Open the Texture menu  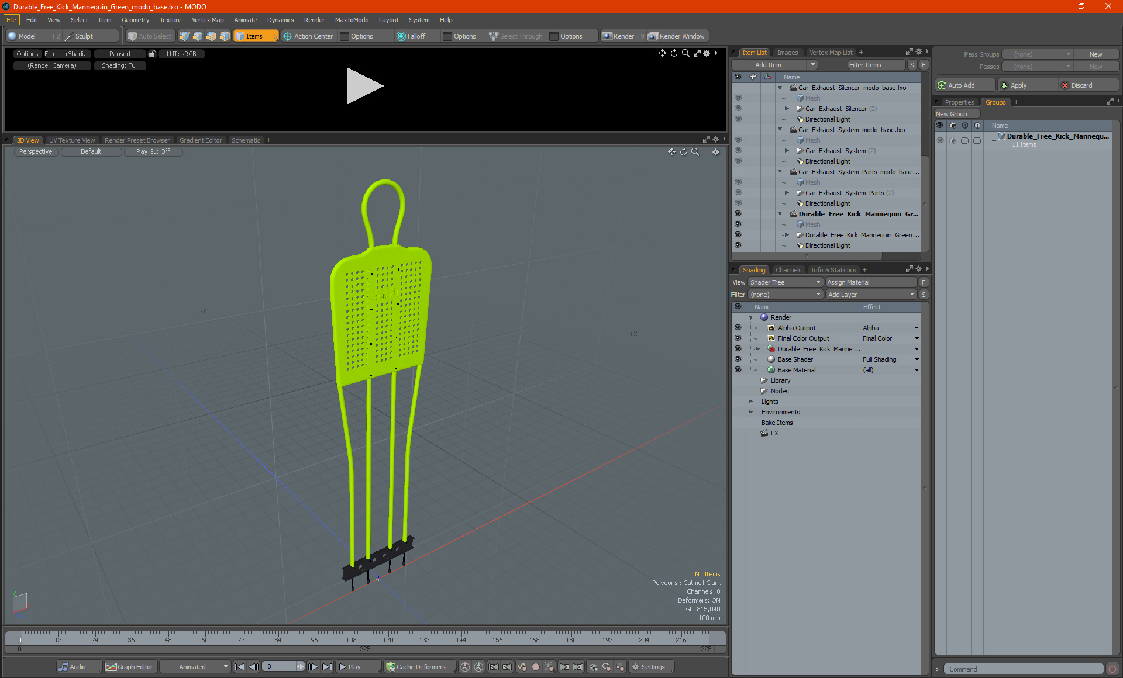pos(170,20)
